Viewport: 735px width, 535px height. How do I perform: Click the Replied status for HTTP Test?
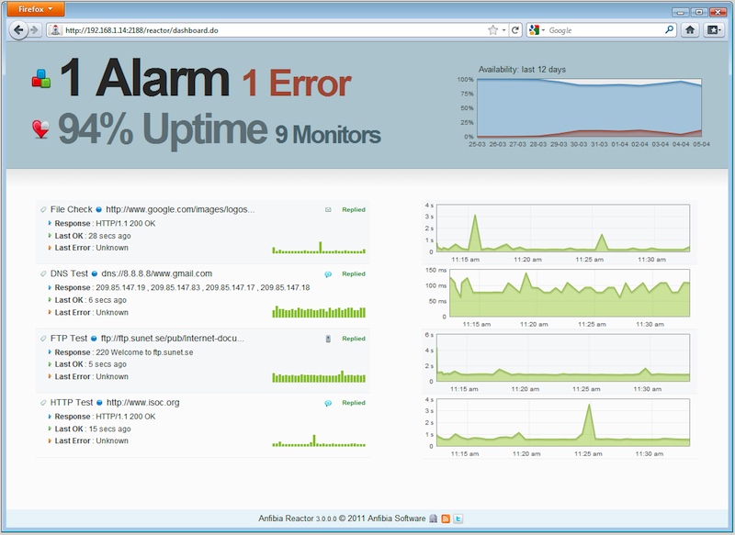click(354, 403)
